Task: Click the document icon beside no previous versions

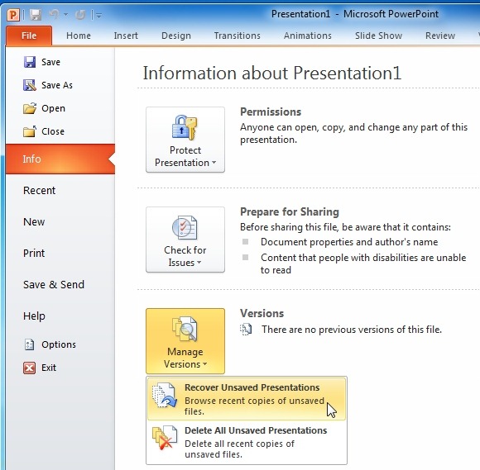Action: coord(246,330)
